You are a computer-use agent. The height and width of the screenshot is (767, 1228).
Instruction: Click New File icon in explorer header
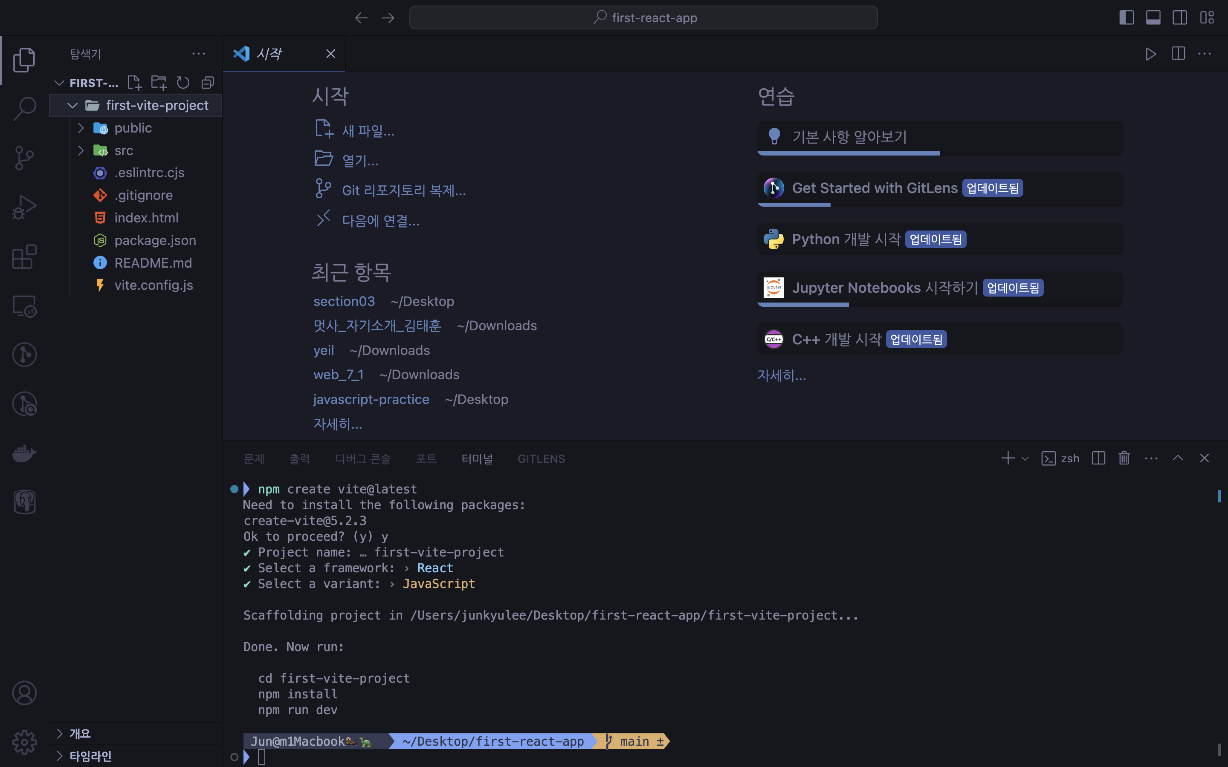134,83
